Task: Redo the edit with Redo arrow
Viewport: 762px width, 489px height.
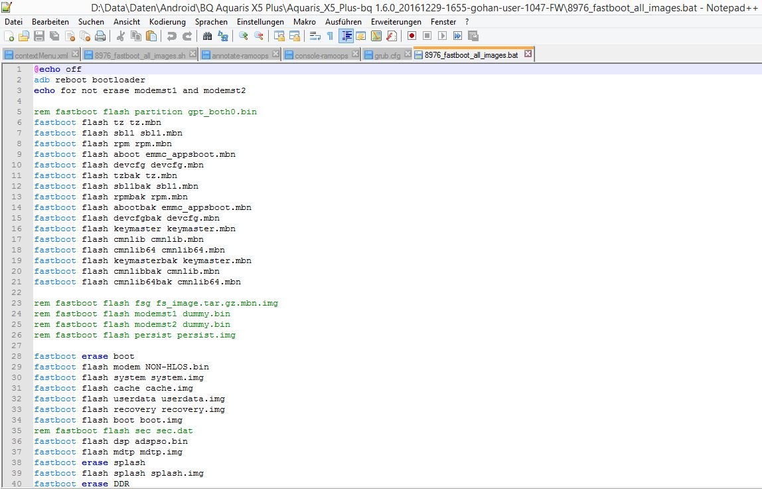Action: tap(187, 36)
